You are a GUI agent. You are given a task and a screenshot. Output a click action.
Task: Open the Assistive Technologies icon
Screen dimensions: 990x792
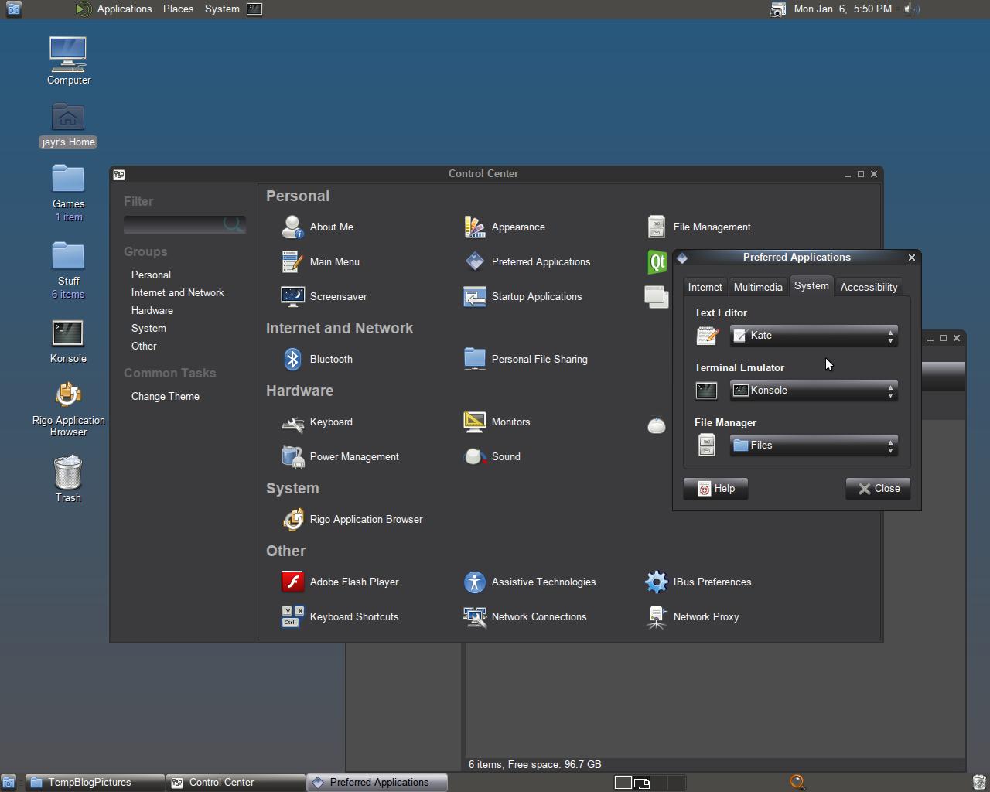tap(474, 582)
